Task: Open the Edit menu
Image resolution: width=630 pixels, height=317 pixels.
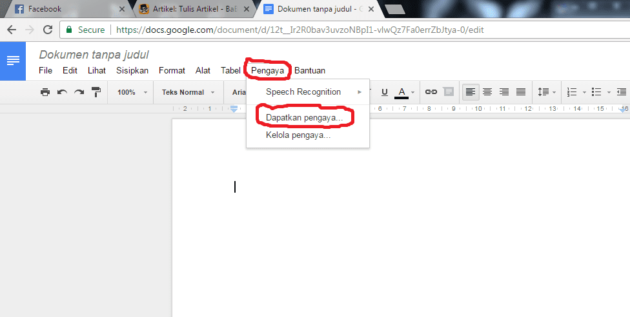Action: [70, 71]
